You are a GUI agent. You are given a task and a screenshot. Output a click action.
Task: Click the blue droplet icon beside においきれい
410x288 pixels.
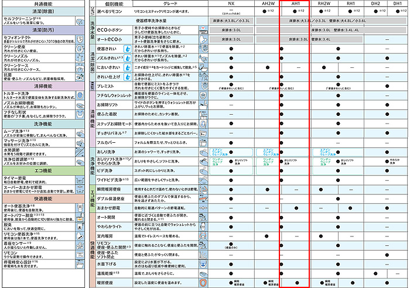(x=127, y=67)
